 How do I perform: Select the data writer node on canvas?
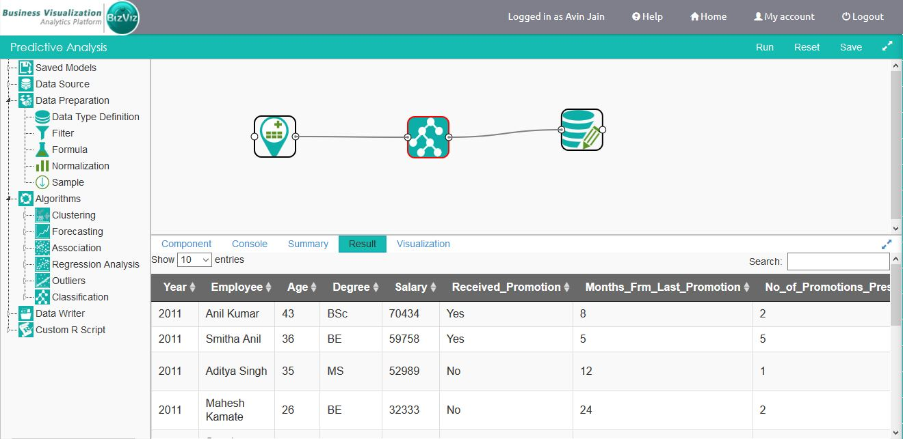(582, 130)
